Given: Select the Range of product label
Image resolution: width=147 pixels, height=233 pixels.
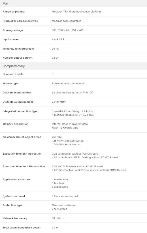Looking at the screenshot, I should (x=14, y=12).
